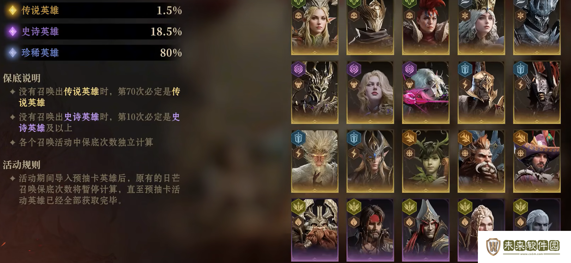
Task: Click the blue diamond icon beside 珍稀英雄
Action: point(12,53)
